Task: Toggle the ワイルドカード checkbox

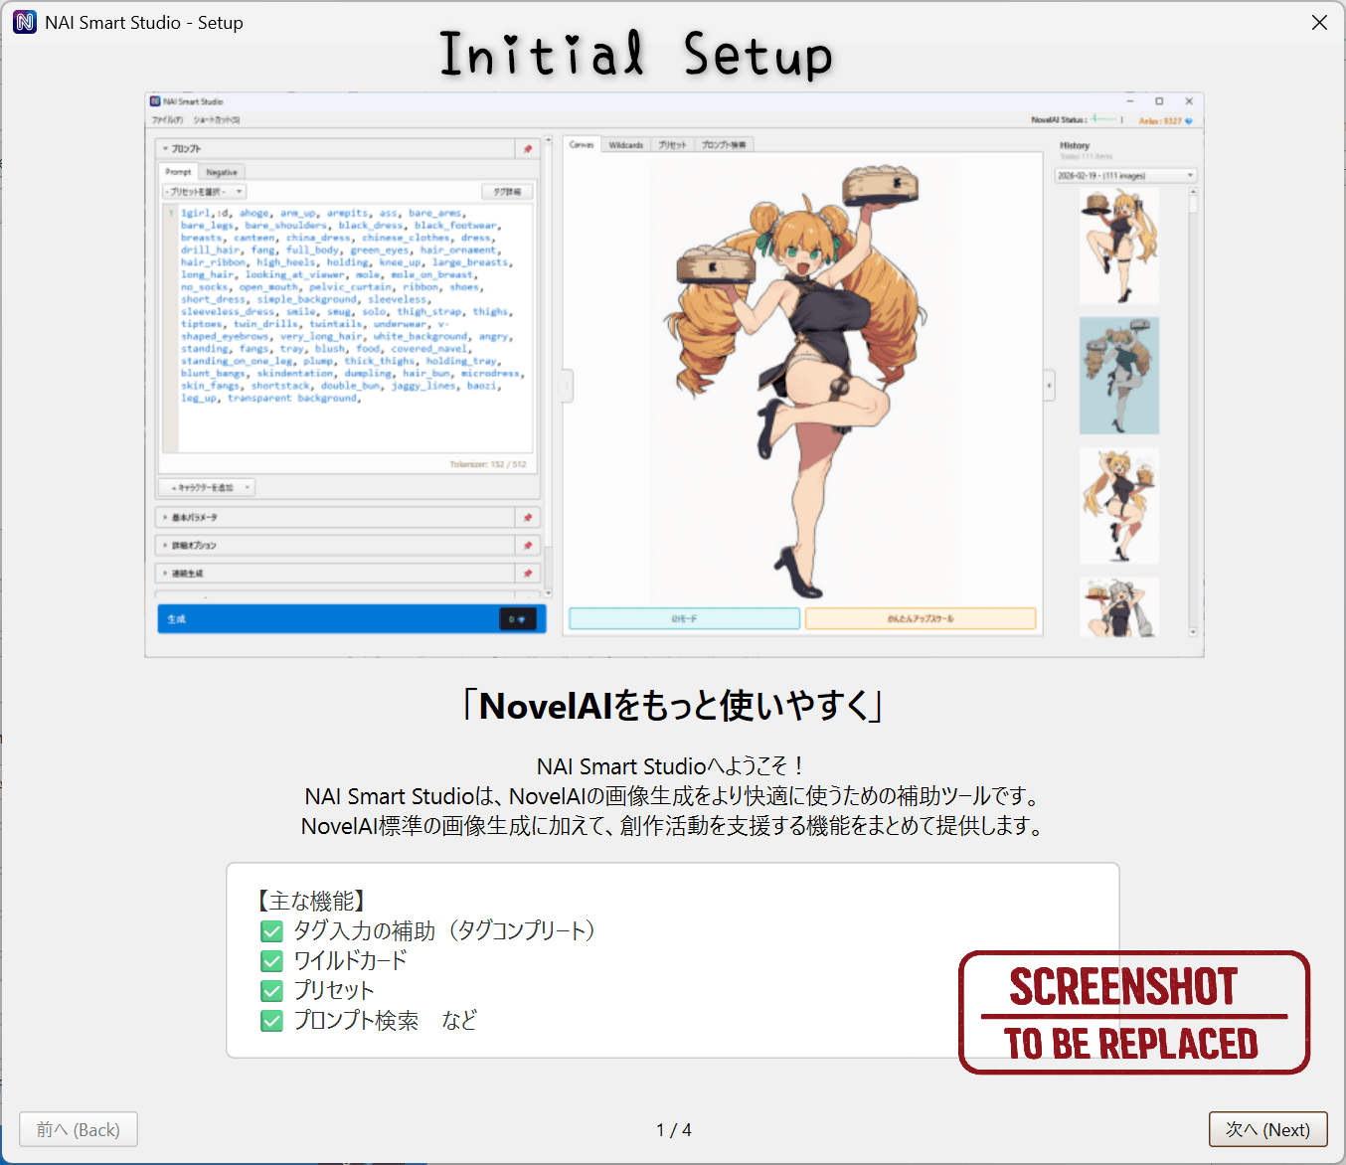Action: pyautogui.click(x=271, y=961)
